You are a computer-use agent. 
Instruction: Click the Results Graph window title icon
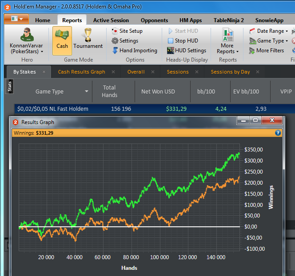pos(16,122)
